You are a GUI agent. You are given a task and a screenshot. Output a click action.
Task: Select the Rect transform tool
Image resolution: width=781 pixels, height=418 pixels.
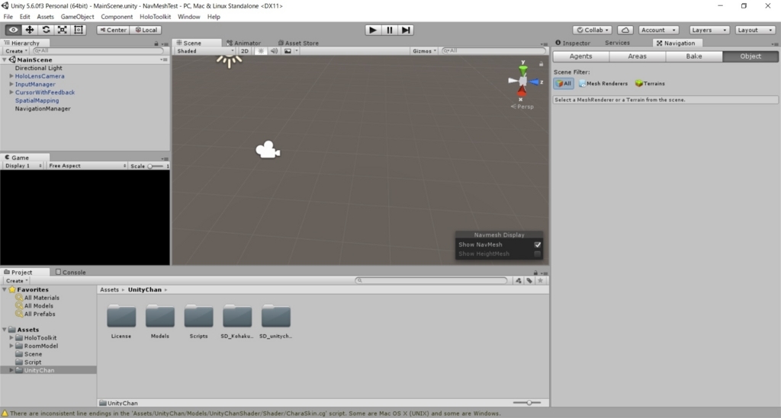pos(79,30)
